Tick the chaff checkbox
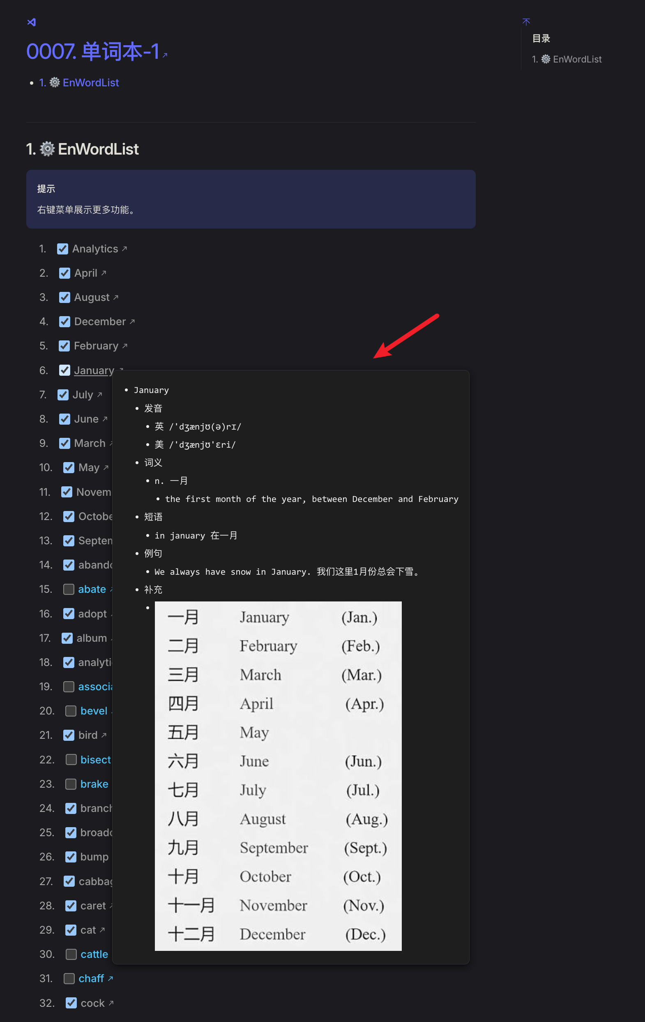645x1022 pixels. pyautogui.click(x=69, y=978)
